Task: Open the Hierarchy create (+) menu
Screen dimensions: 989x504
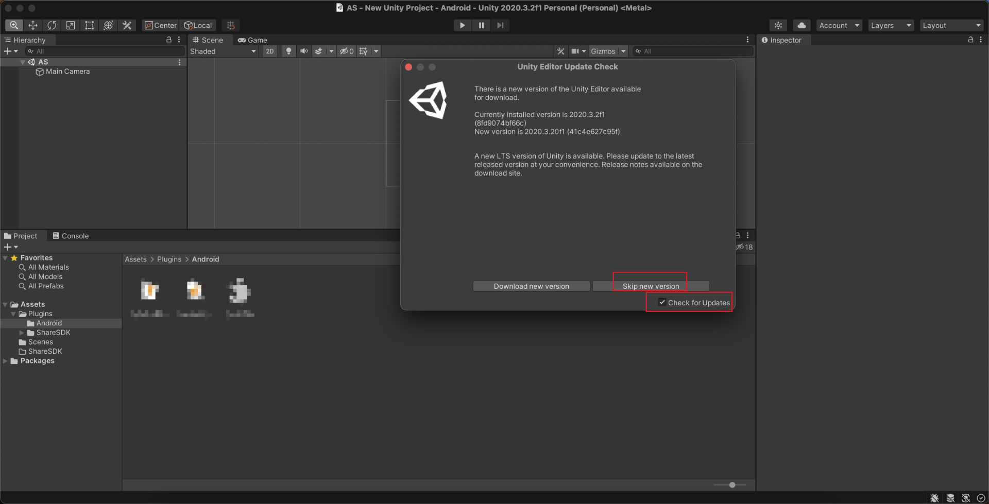Action: pyautogui.click(x=11, y=51)
